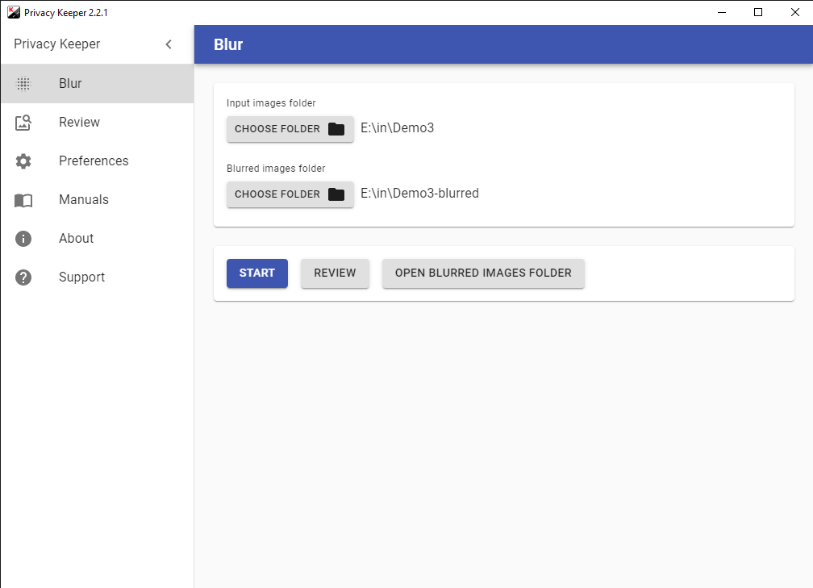Open the Blur menu item
The image size is (813, 588).
coord(98,84)
